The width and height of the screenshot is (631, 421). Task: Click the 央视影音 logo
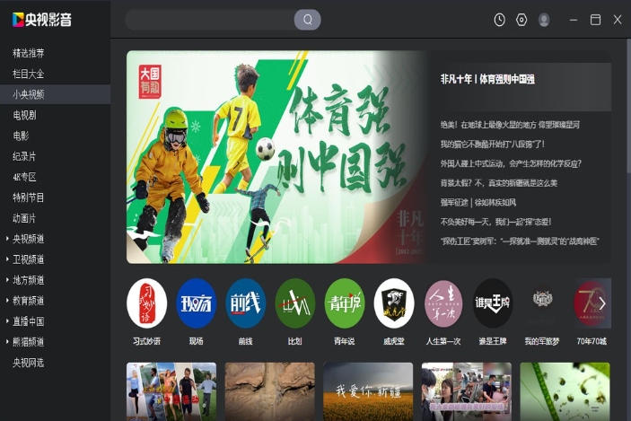click(42, 20)
